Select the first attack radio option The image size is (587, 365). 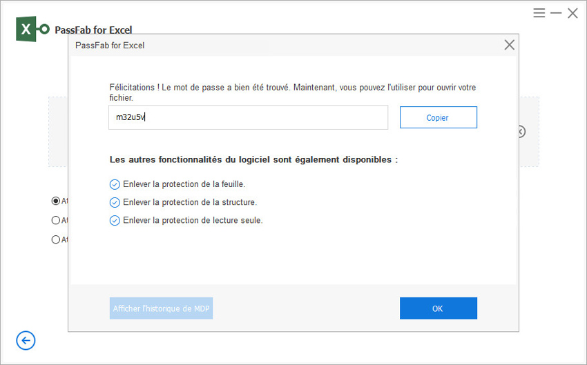click(x=56, y=201)
